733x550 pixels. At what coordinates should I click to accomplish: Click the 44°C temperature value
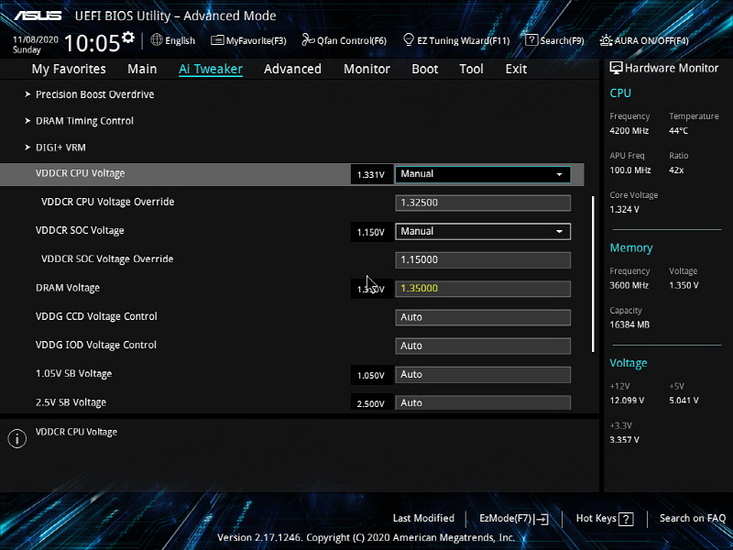(x=678, y=131)
